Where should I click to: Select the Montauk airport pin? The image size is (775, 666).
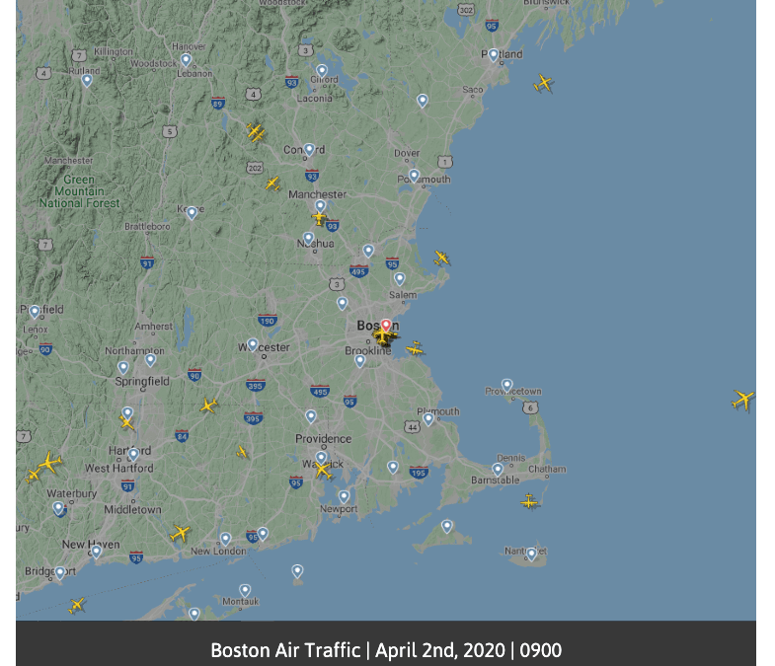[x=245, y=590]
